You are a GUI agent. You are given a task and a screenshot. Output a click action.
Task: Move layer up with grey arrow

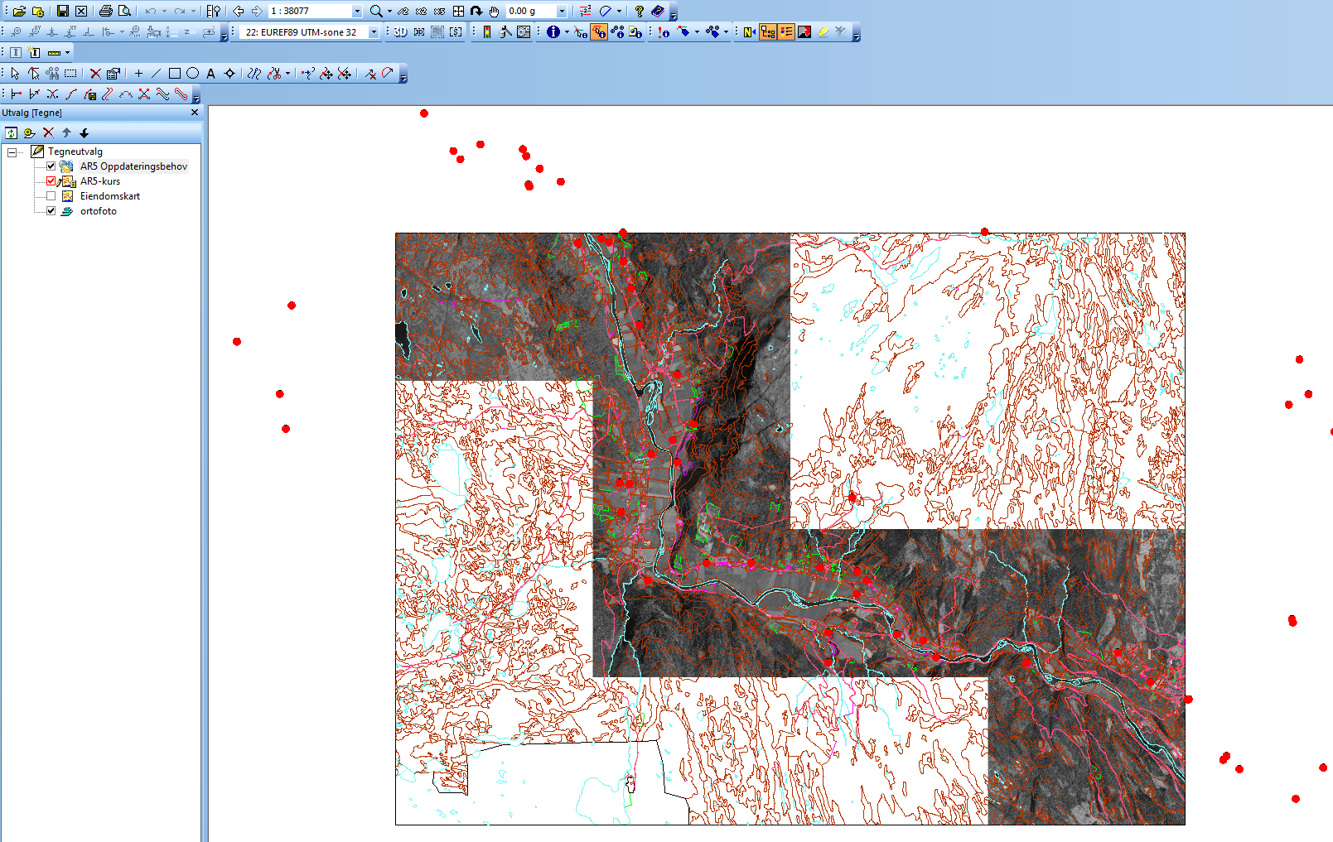coord(66,132)
